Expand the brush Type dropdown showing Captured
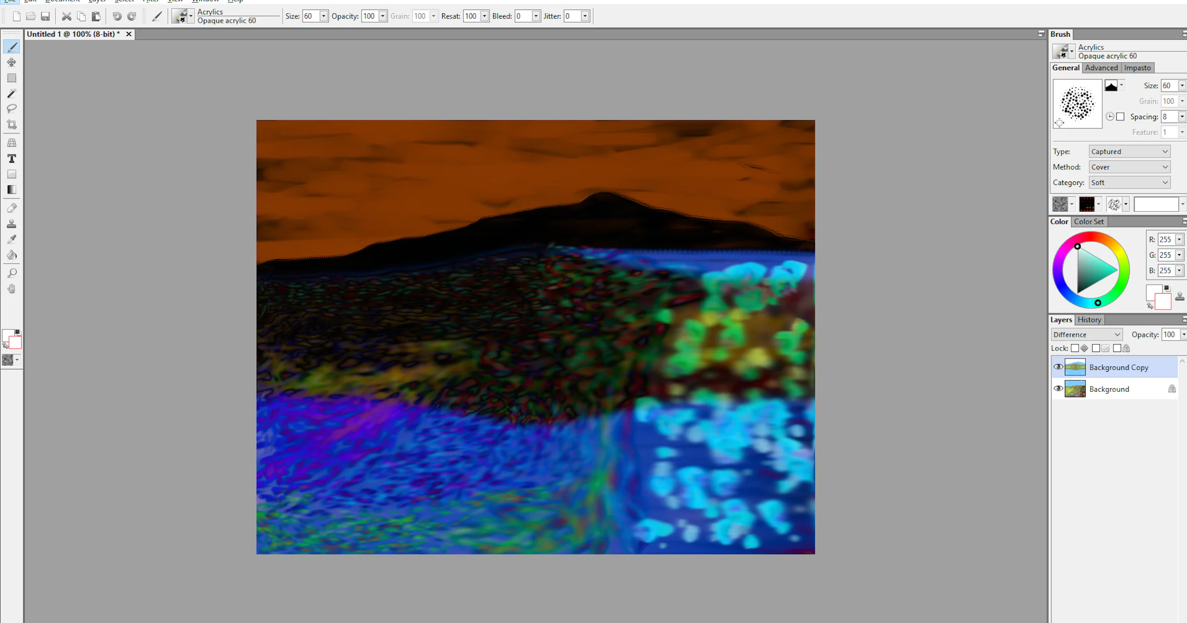 [x=1130, y=151]
